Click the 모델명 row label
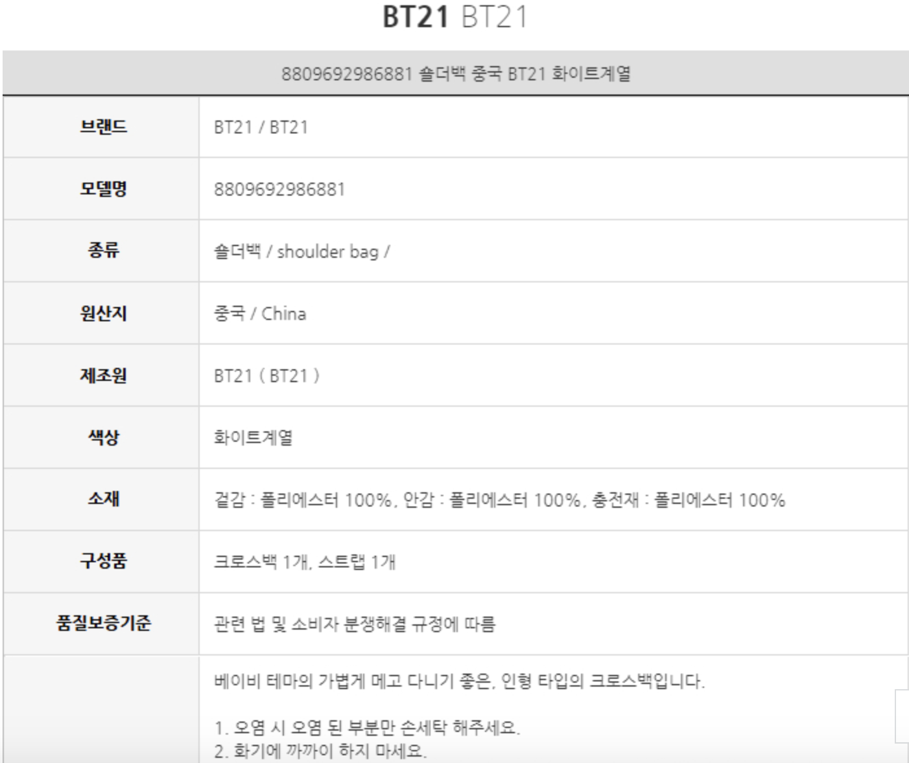The image size is (909, 763). click(x=103, y=188)
